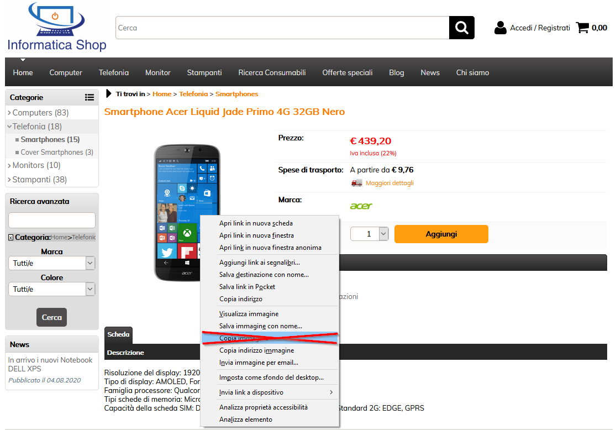Click the Acer Liquid Jade phone image

click(x=187, y=213)
